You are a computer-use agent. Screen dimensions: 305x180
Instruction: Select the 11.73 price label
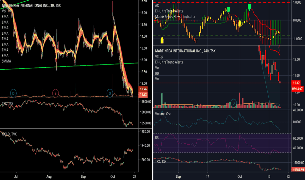point(143,95)
